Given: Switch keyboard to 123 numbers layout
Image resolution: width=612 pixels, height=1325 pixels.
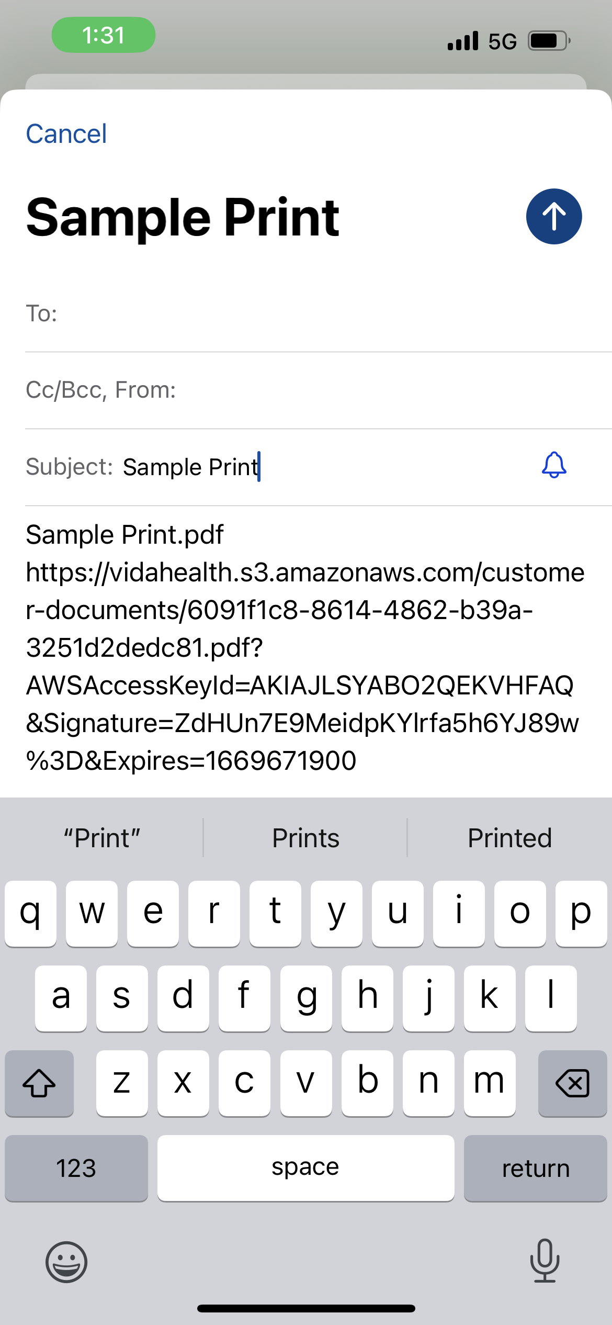Looking at the screenshot, I should click(x=76, y=1168).
